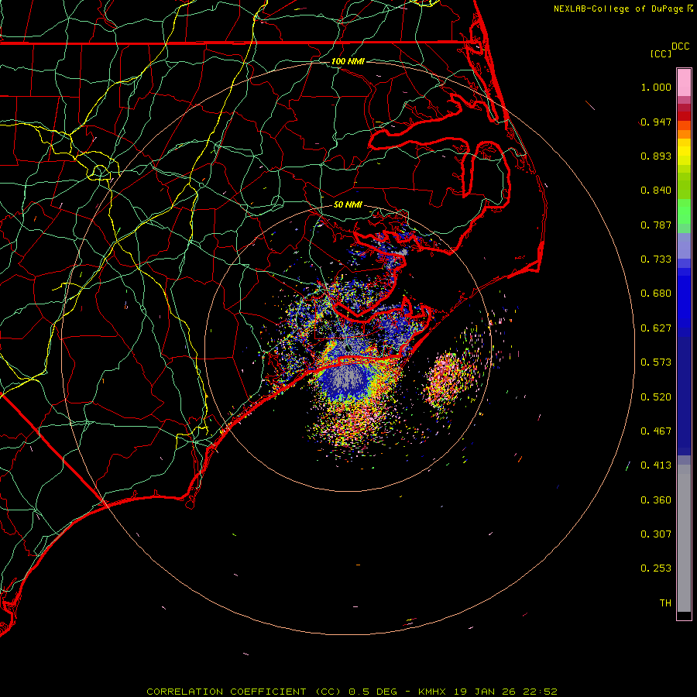Click the 0.573 color scale label

click(656, 362)
